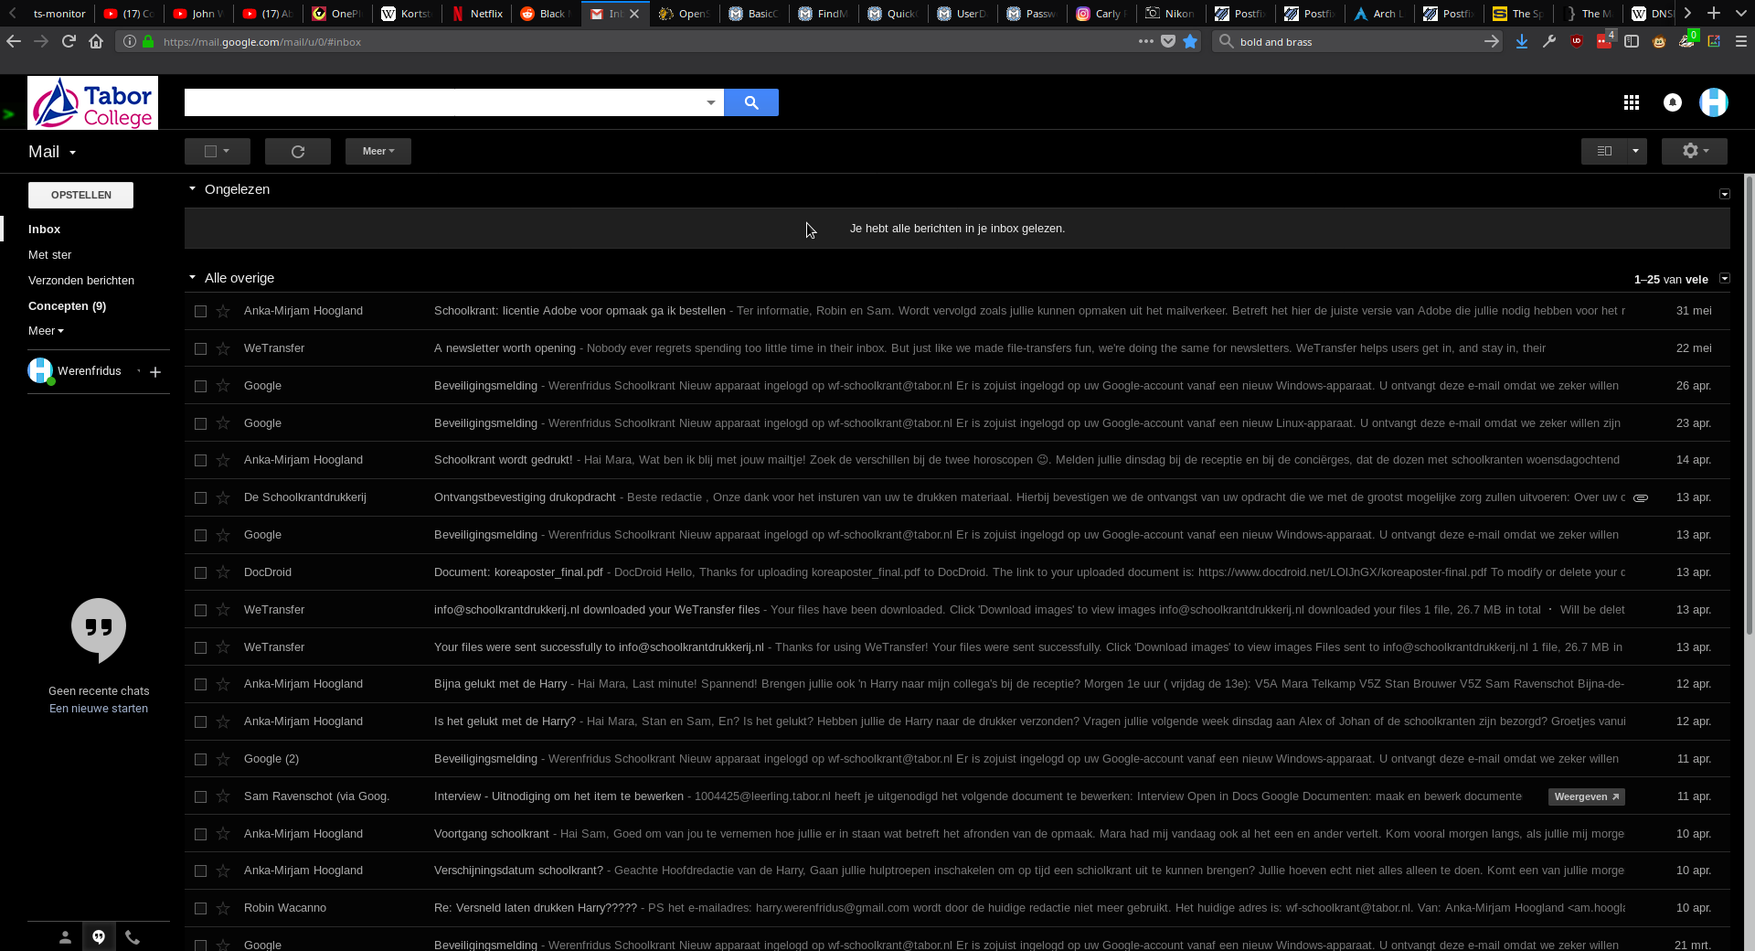Open the Mail switcher dropdown
Image resolution: width=1755 pixels, height=951 pixels.
pos(52,153)
